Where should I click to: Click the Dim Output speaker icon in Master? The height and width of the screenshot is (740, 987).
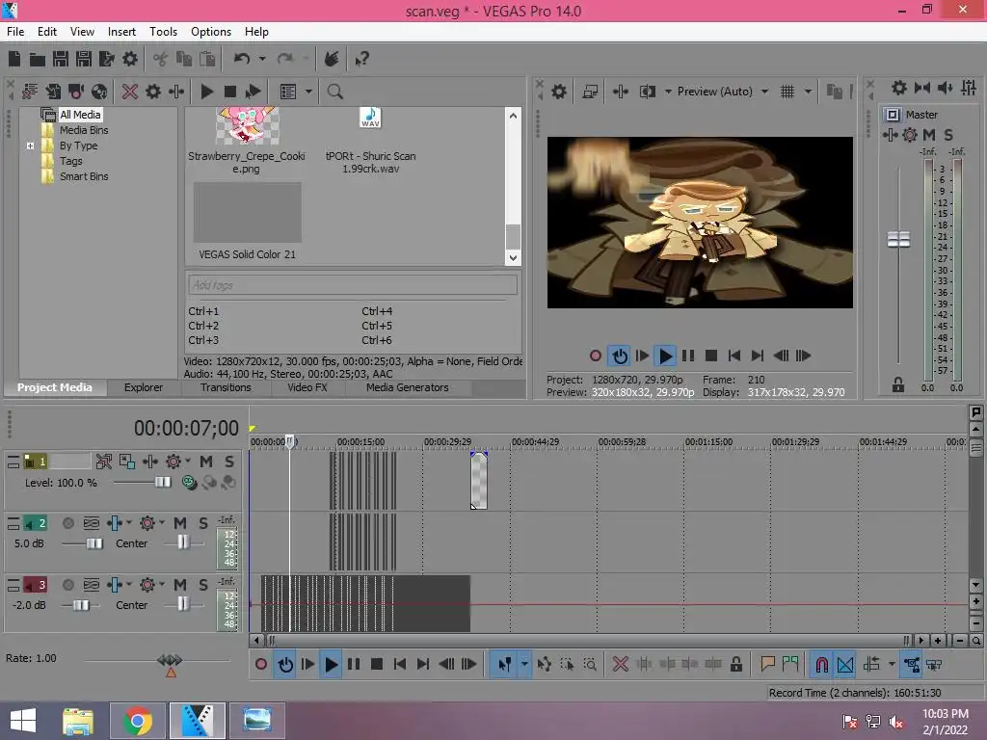(x=946, y=88)
